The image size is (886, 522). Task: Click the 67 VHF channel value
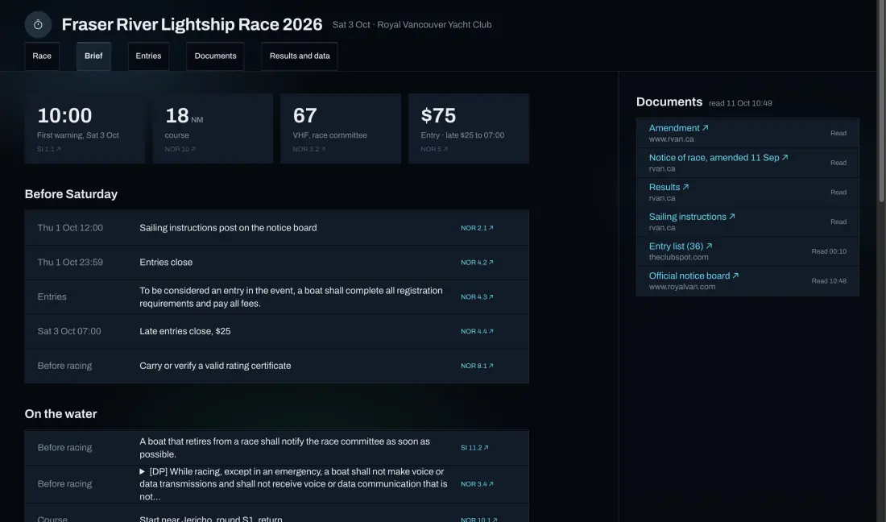click(304, 116)
